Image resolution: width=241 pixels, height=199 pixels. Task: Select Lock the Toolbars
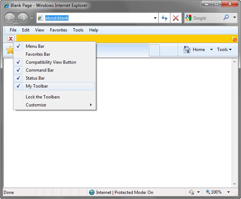coord(55,97)
